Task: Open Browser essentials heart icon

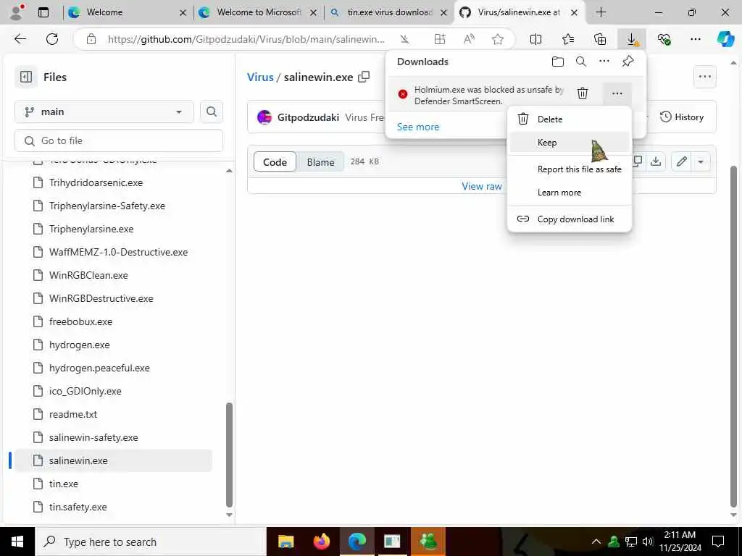Action: [x=664, y=39]
